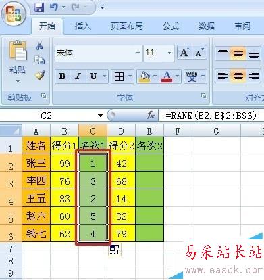Image resolution: width=264 pixels, height=280 pixels.
Task: Expand the 粘贴 paste options arrow
Action: (18, 81)
